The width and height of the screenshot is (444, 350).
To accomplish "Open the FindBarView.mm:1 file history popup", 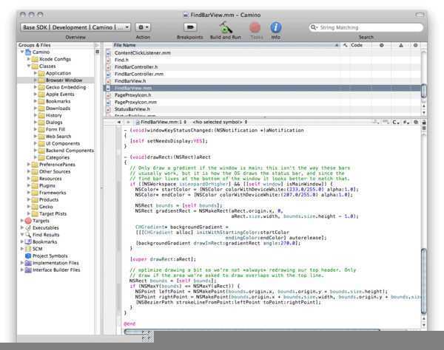I will (x=161, y=122).
